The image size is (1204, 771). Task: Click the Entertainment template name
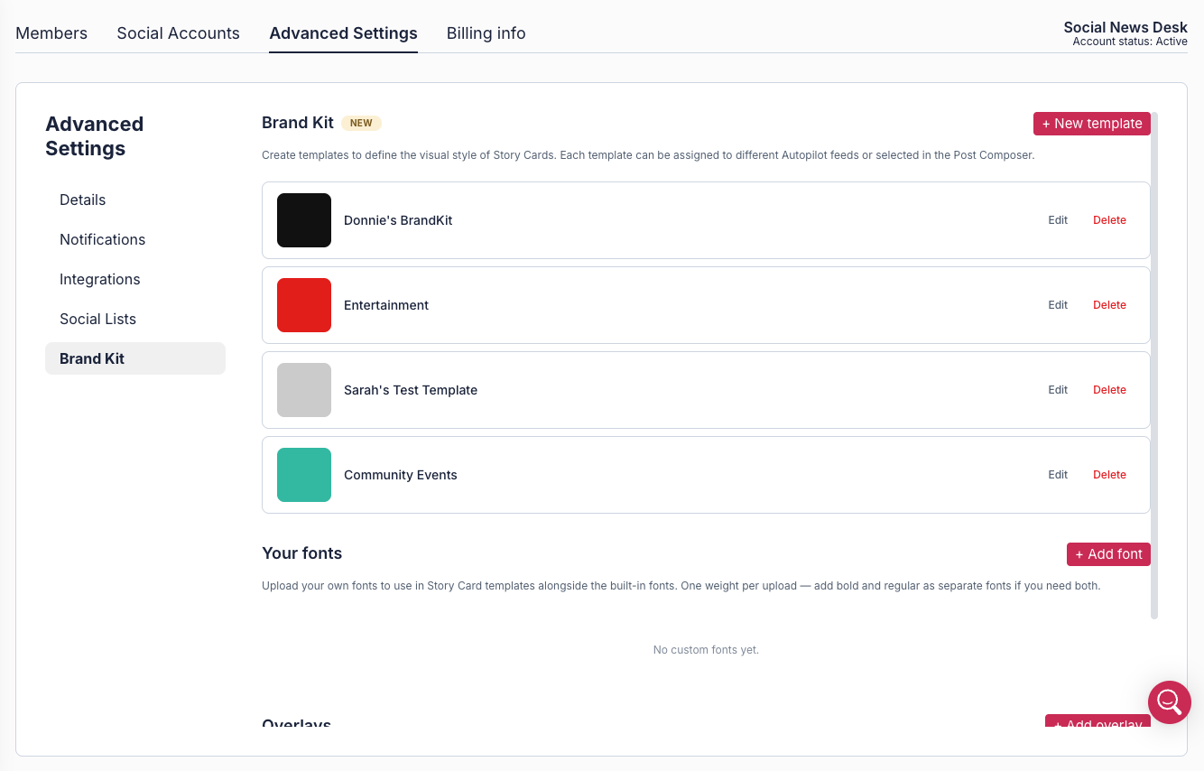[x=386, y=305]
